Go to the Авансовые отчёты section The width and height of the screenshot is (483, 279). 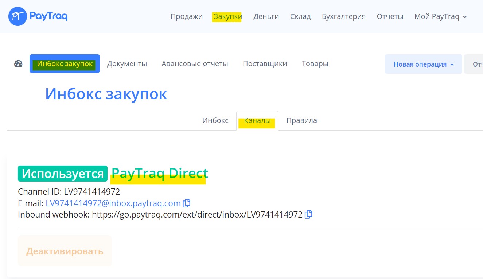click(x=195, y=64)
